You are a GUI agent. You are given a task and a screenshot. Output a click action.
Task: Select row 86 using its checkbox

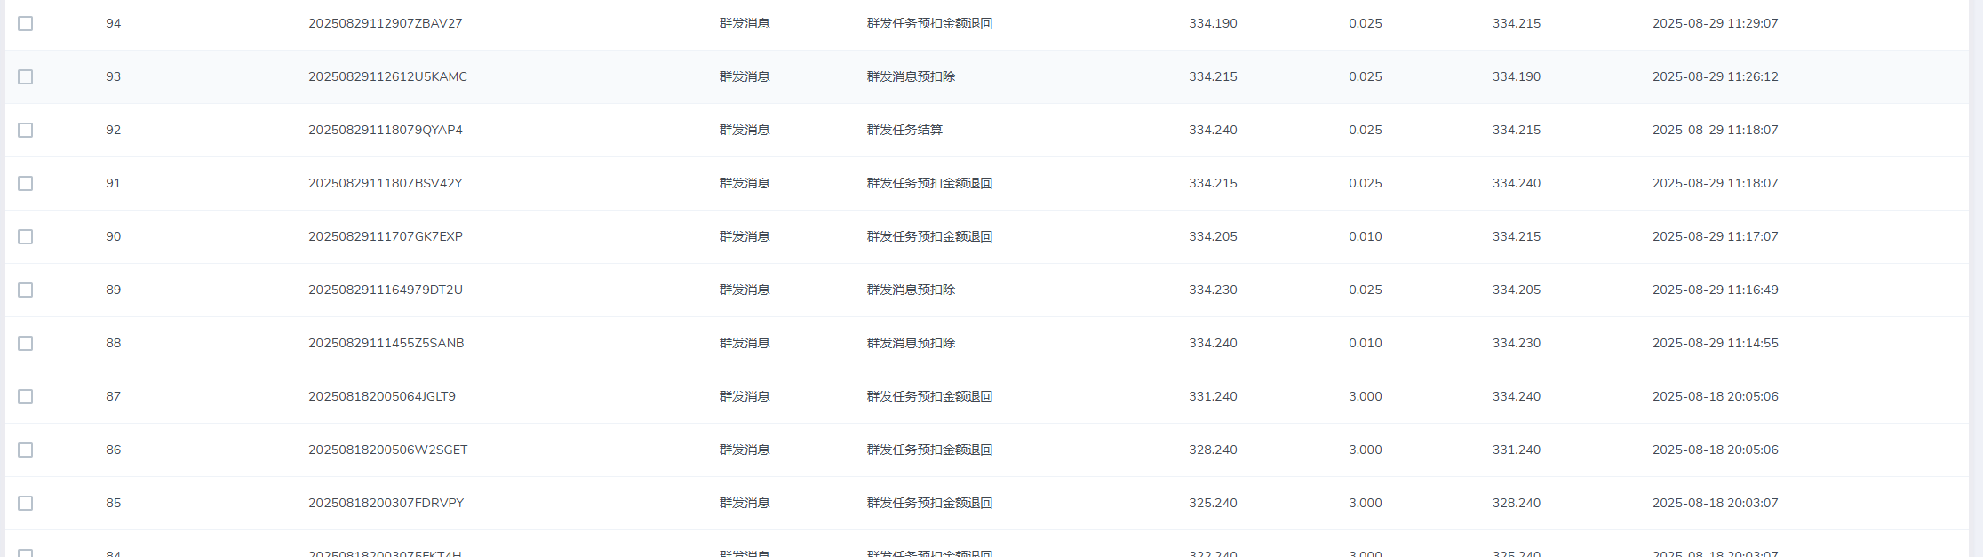(x=26, y=450)
